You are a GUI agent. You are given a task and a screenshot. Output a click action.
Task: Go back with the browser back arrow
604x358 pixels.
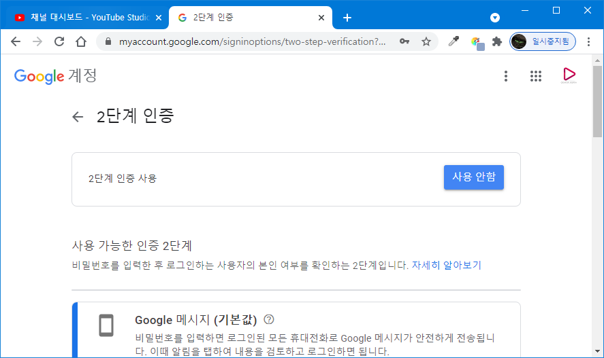tap(16, 41)
